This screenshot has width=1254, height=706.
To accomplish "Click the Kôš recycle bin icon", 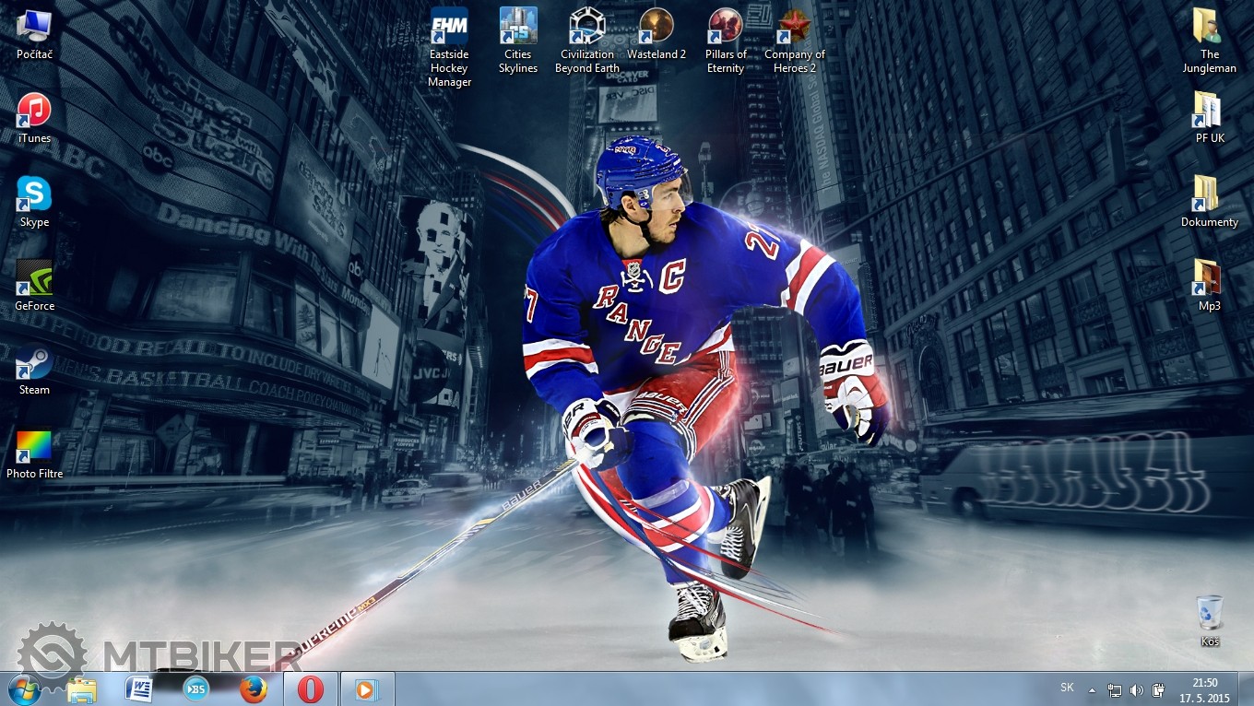I will click(x=1210, y=614).
